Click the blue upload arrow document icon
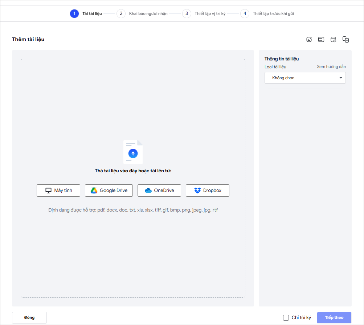Image resolution: width=364 pixels, height=325 pixels. click(x=133, y=153)
